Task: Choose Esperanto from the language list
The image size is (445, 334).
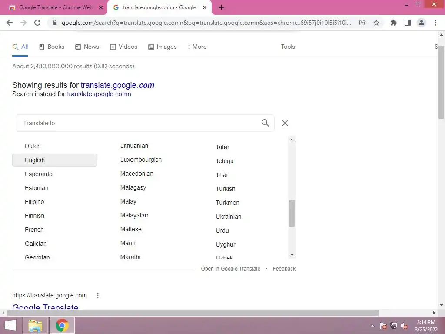Action: [x=39, y=174]
